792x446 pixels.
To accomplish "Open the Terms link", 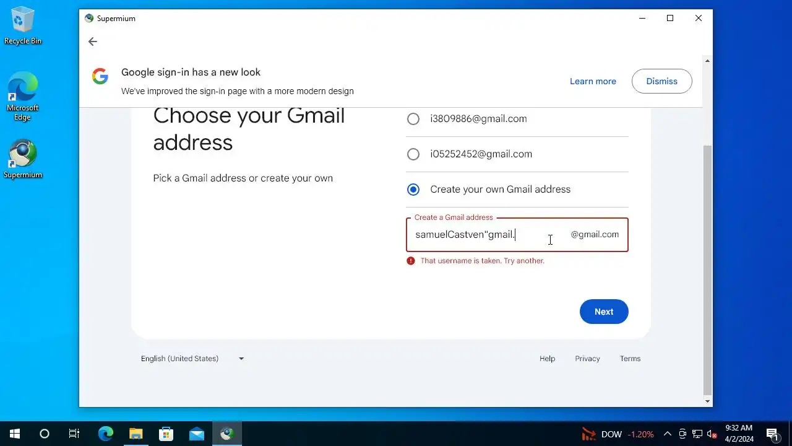I will (630, 359).
